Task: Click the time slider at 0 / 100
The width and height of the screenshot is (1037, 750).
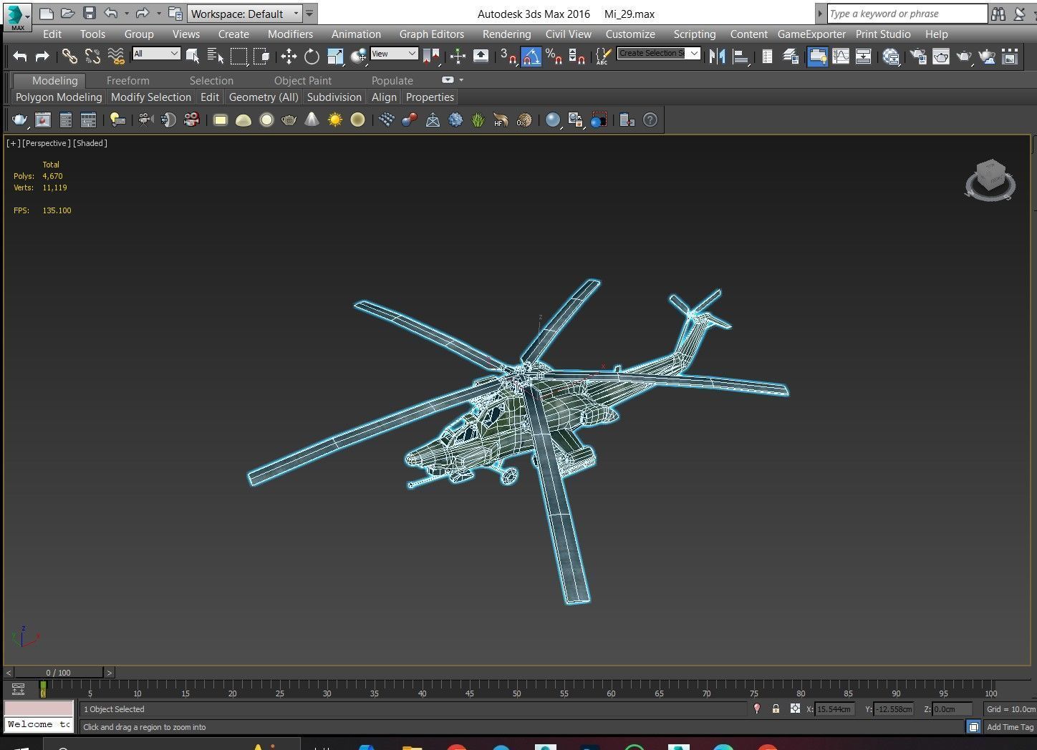Action: [x=59, y=673]
